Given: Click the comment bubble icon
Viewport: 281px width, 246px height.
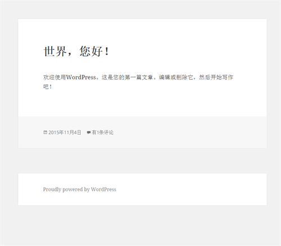Looking at the screenshot, I should [x=89, y=133].
